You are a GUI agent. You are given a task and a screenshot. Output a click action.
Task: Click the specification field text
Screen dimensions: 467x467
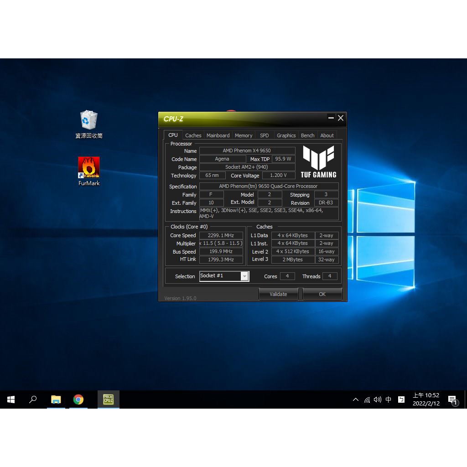coord(269,186)
